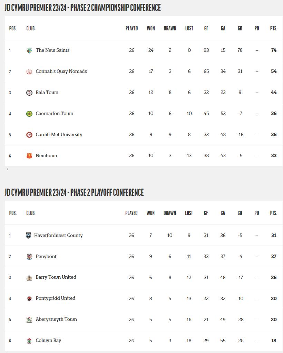This screenshot has width=283, height=353.
Task: Click left scroll arrow under Championship table
Action: pos(8,169)
